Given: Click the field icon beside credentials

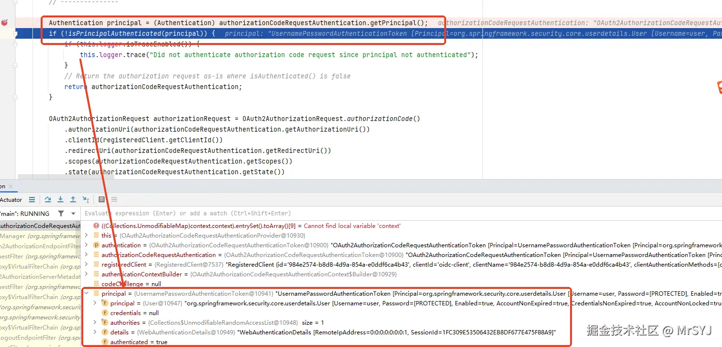Looking at the screenshot, I should pos(105,313).
